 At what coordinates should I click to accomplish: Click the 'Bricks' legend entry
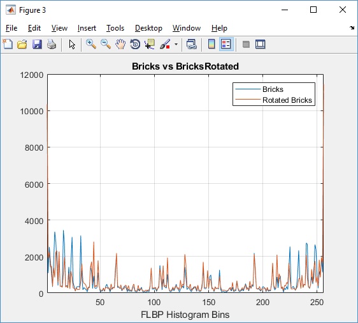coord(273,89)
